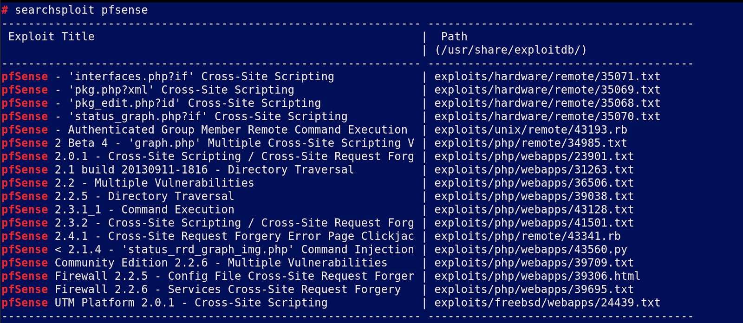The width and height of the screenshot is (743, 323).
Task: Click path exploits/hardware/remote/35069.txt
Action: coord(547,90)
